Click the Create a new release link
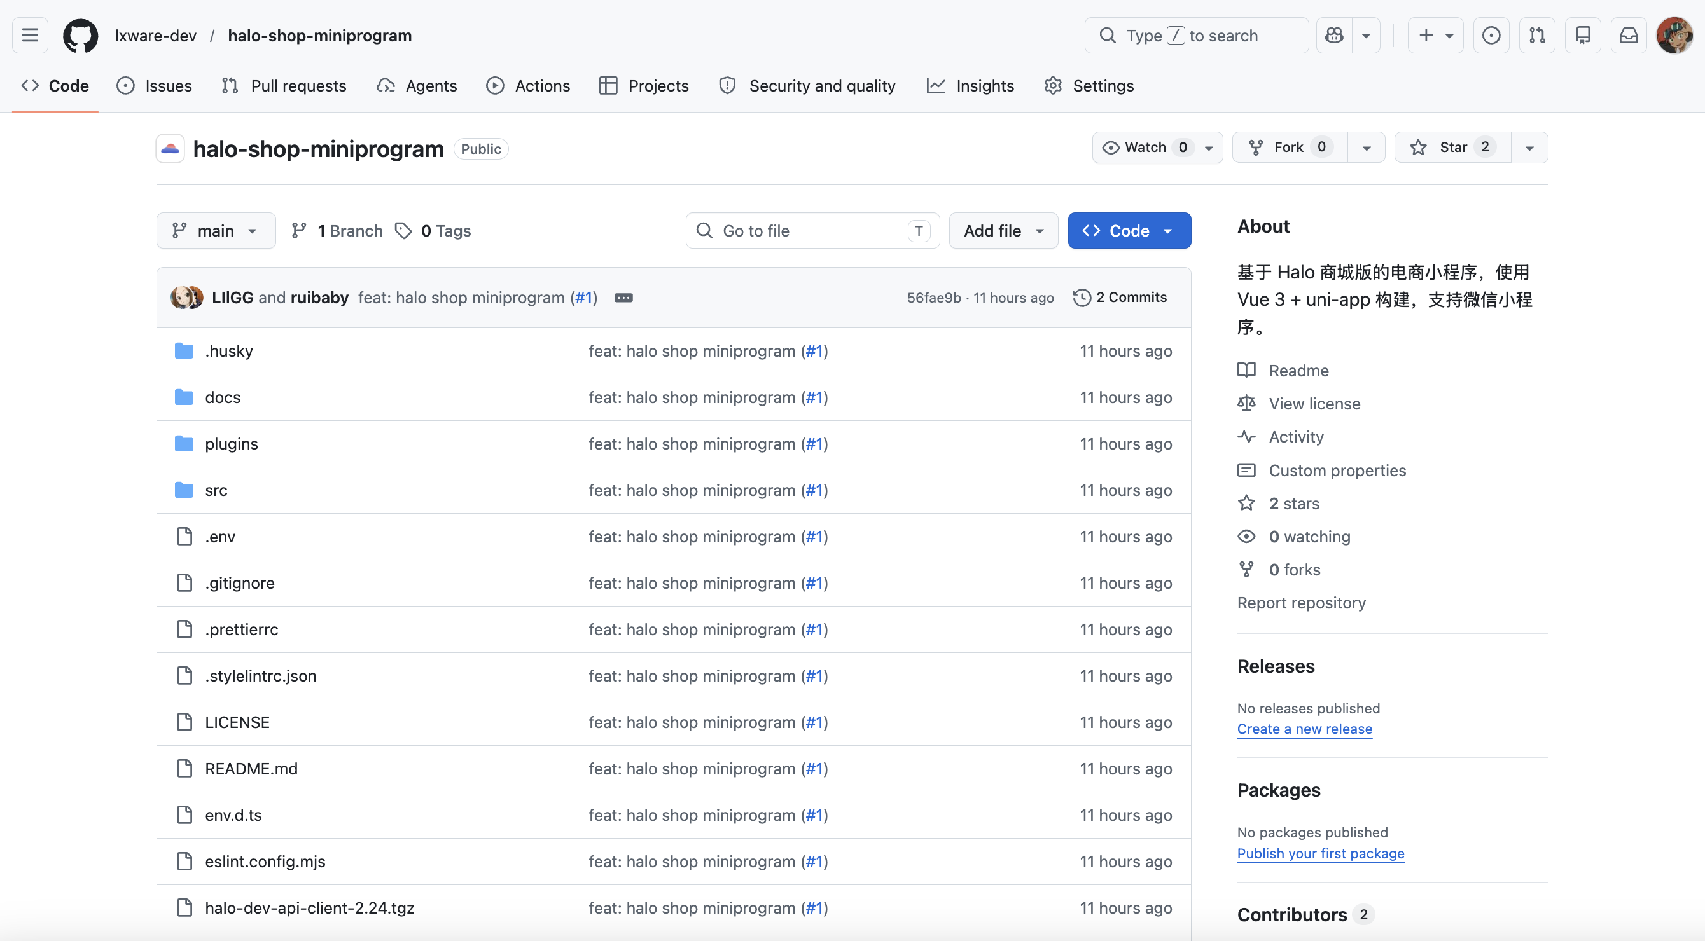Image resolution: width=1705 pixels, height=941 pixels. (1304, 729)
